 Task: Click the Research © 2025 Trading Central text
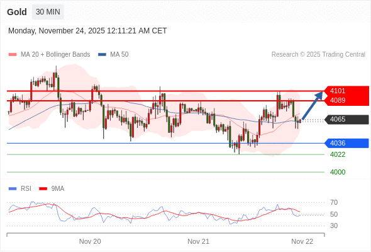(318, 55)
